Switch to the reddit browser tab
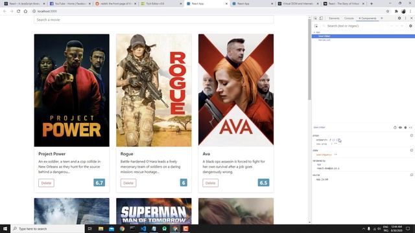 115,4
